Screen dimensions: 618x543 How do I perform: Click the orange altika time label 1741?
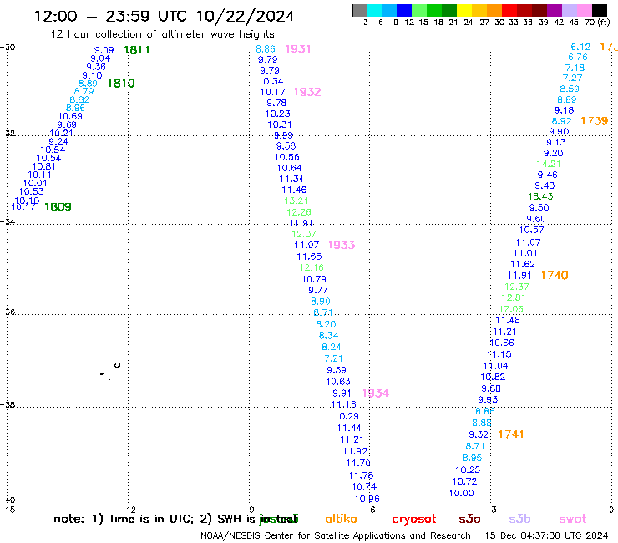coord(511,434)
